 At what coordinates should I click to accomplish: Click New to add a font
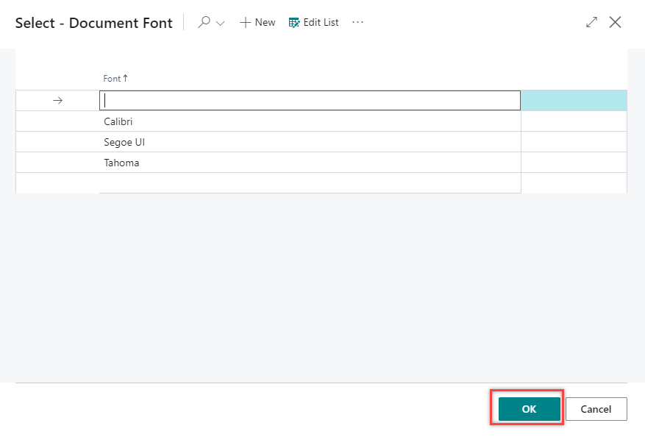(x=257, y=23)
